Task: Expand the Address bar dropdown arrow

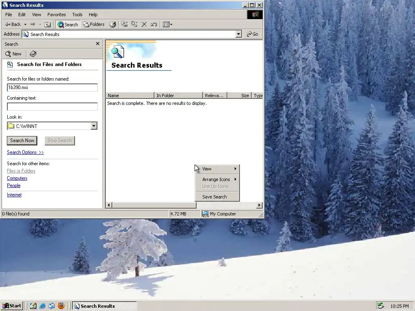Action: coord(238,34)
